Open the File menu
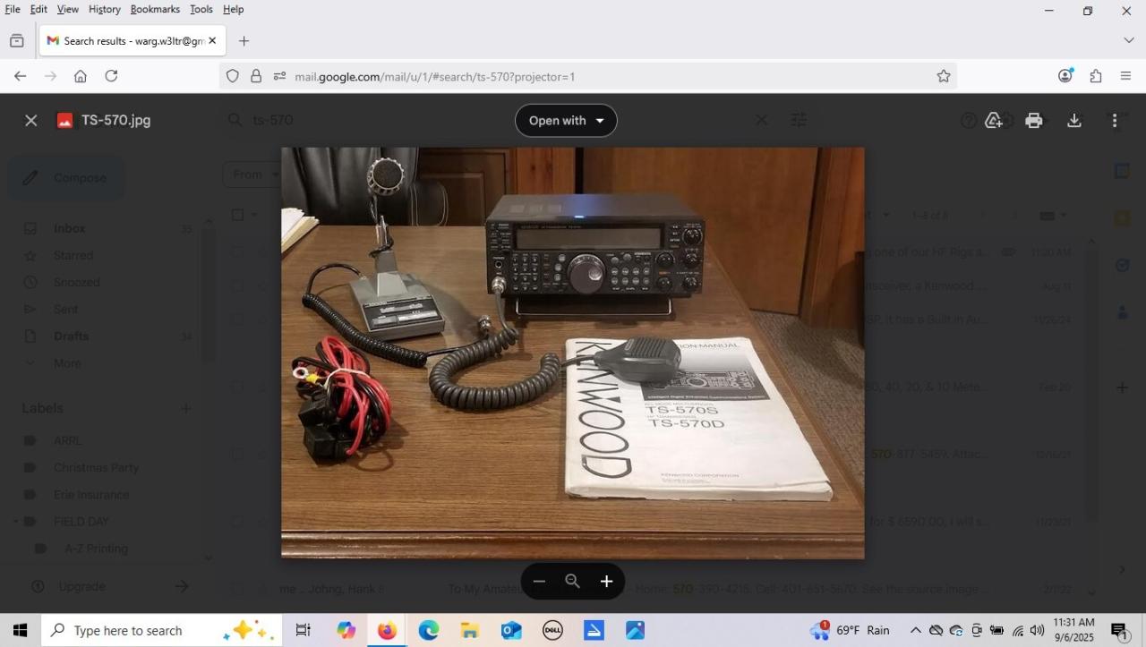The image size is (1146, 647). pyautogui.click(x=13, y=9)
